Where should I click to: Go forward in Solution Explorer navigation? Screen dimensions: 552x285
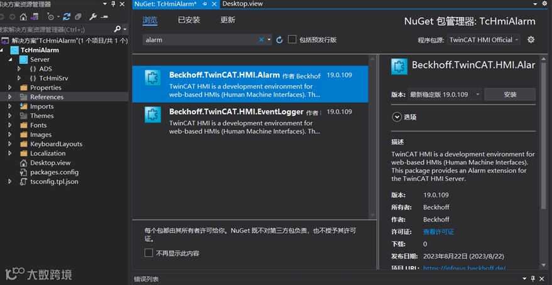point(13,16)
